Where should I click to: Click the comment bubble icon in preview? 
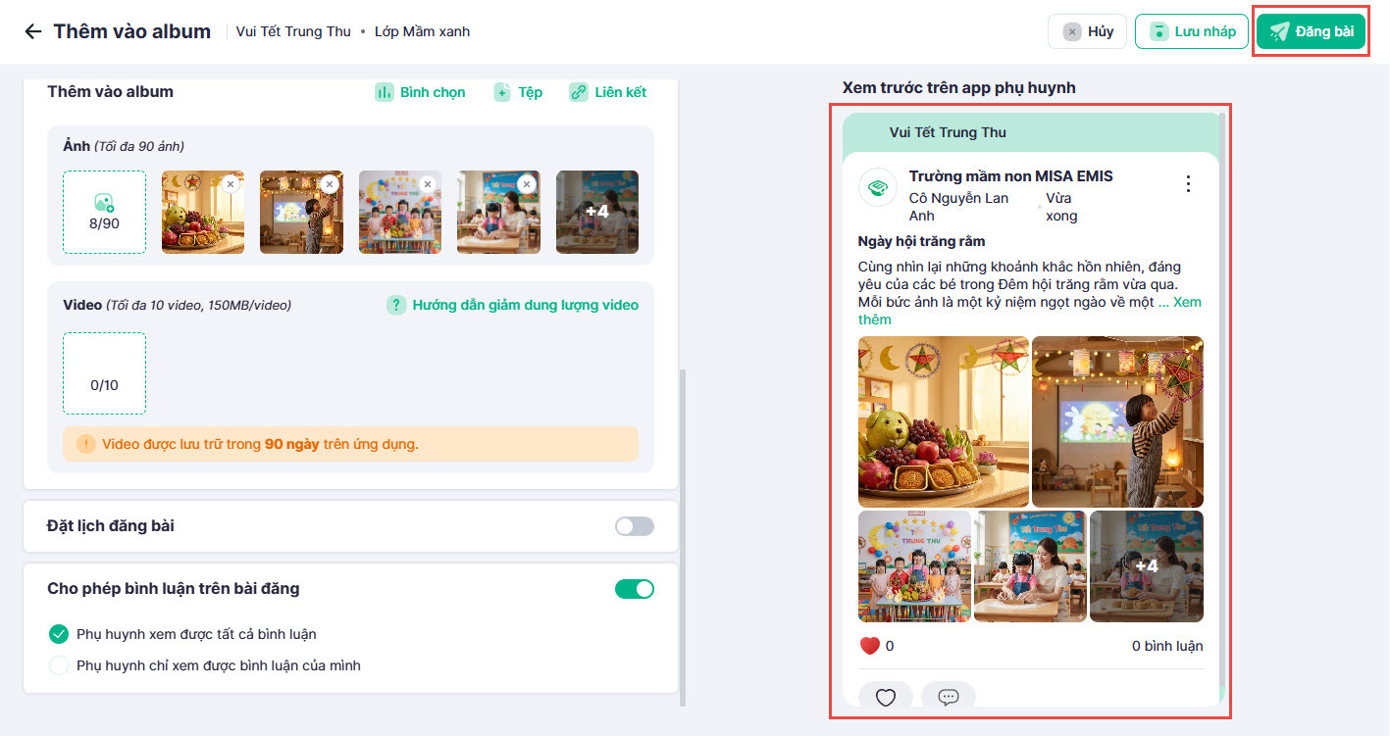point(948,697)
